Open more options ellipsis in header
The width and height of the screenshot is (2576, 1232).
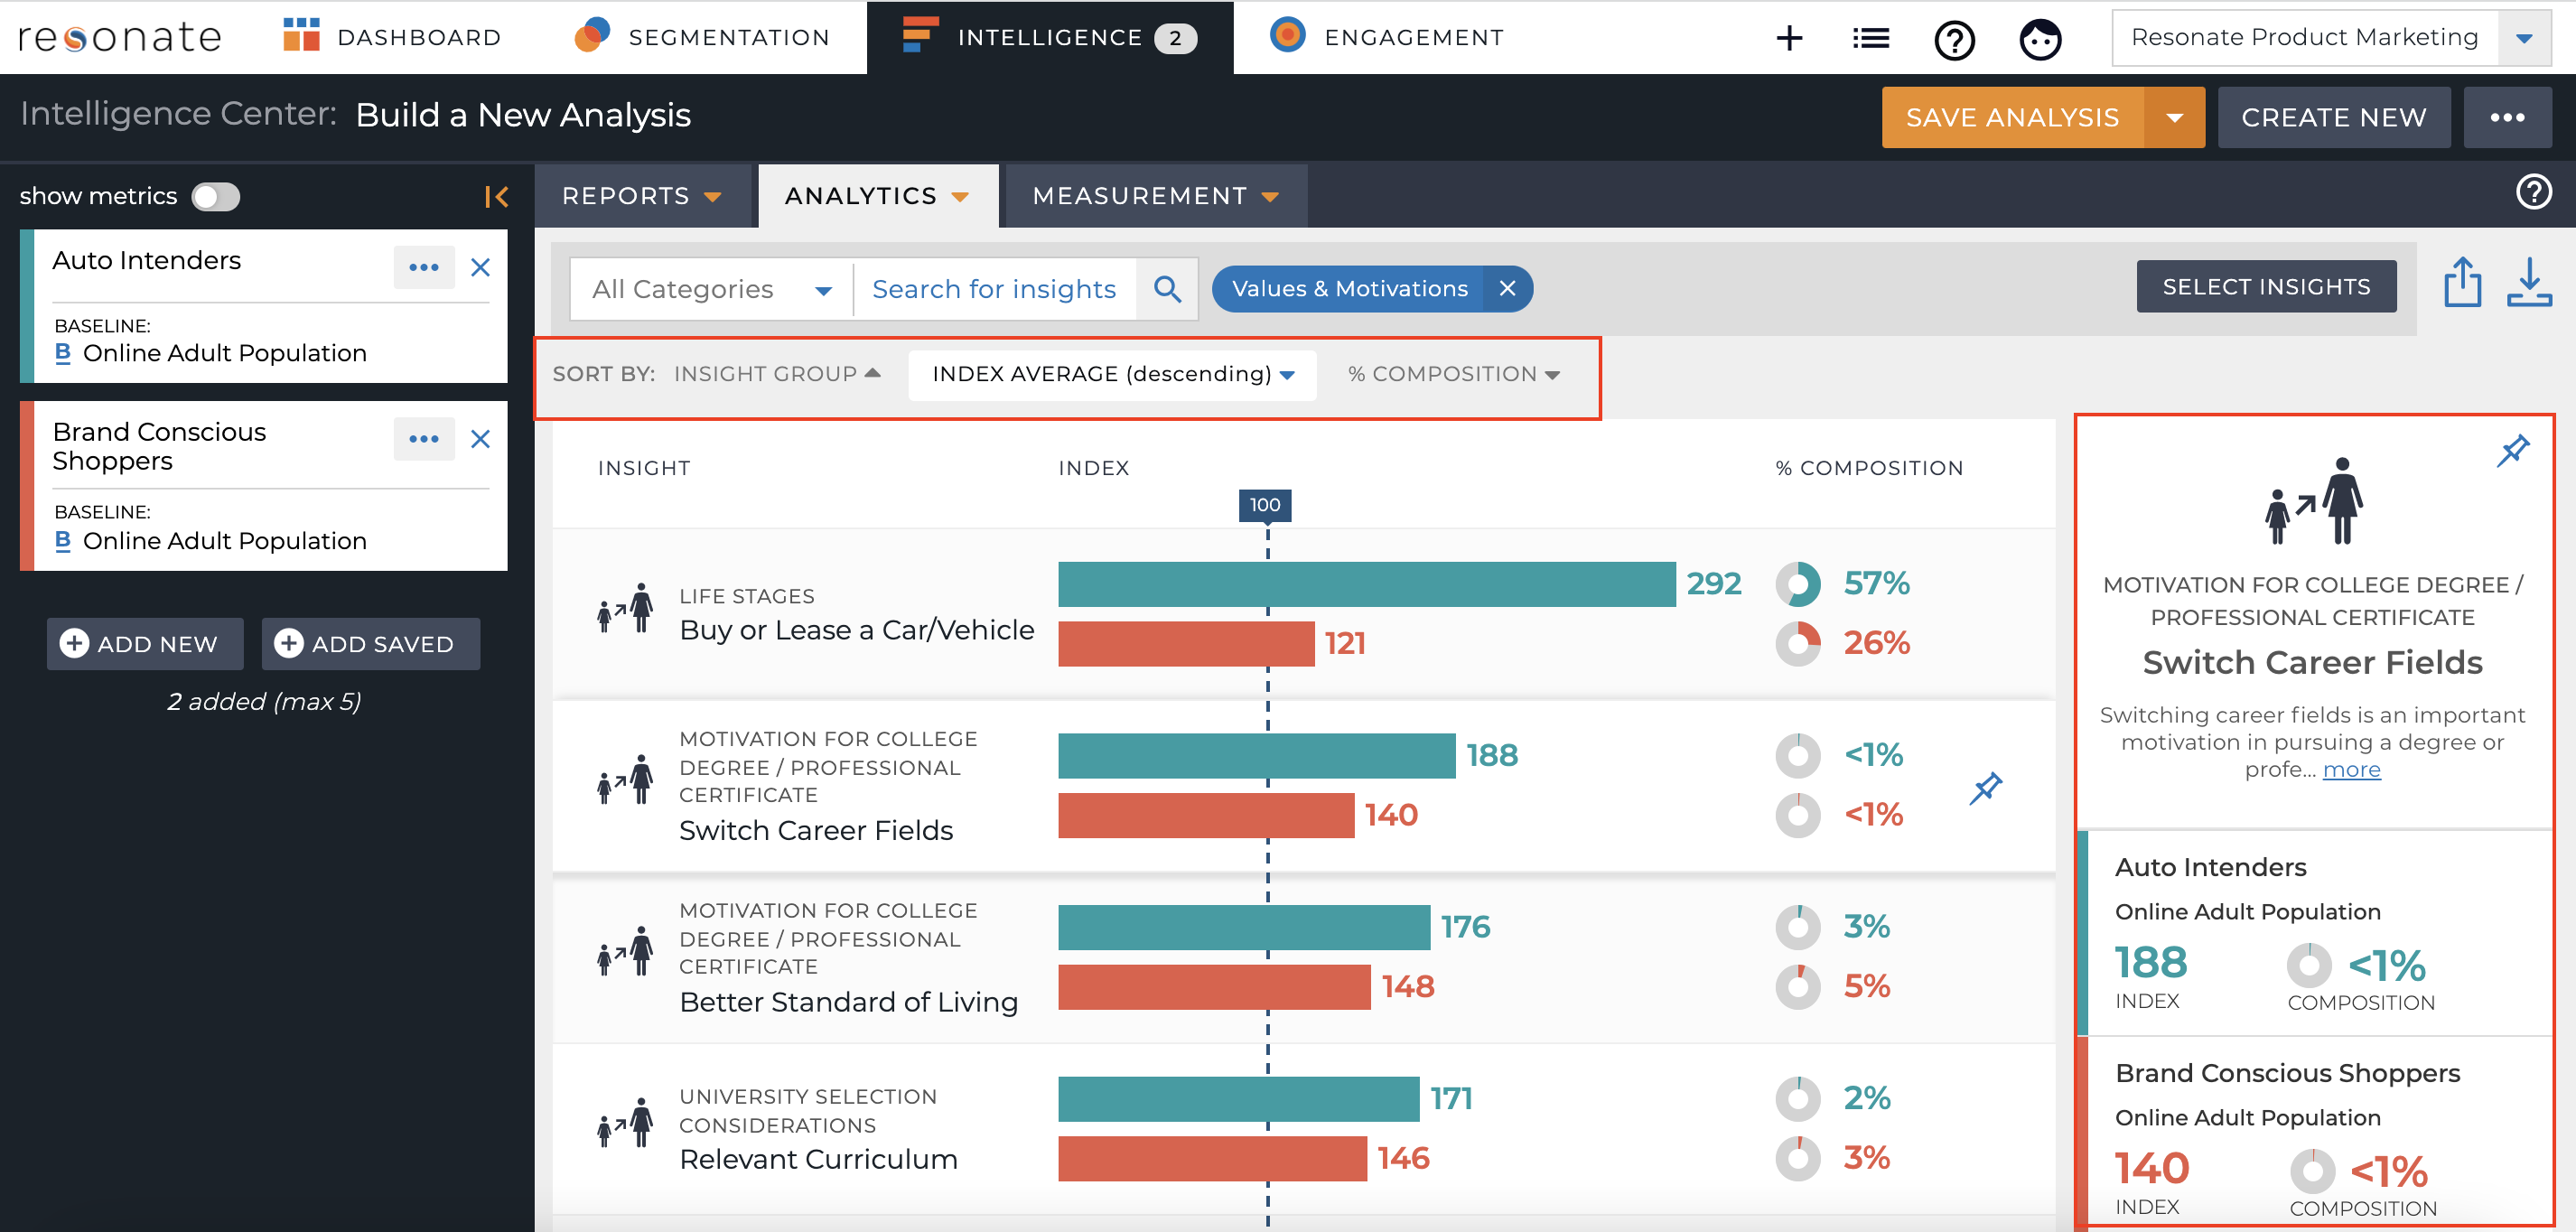pyautogui.click(x=2507, y=117)
